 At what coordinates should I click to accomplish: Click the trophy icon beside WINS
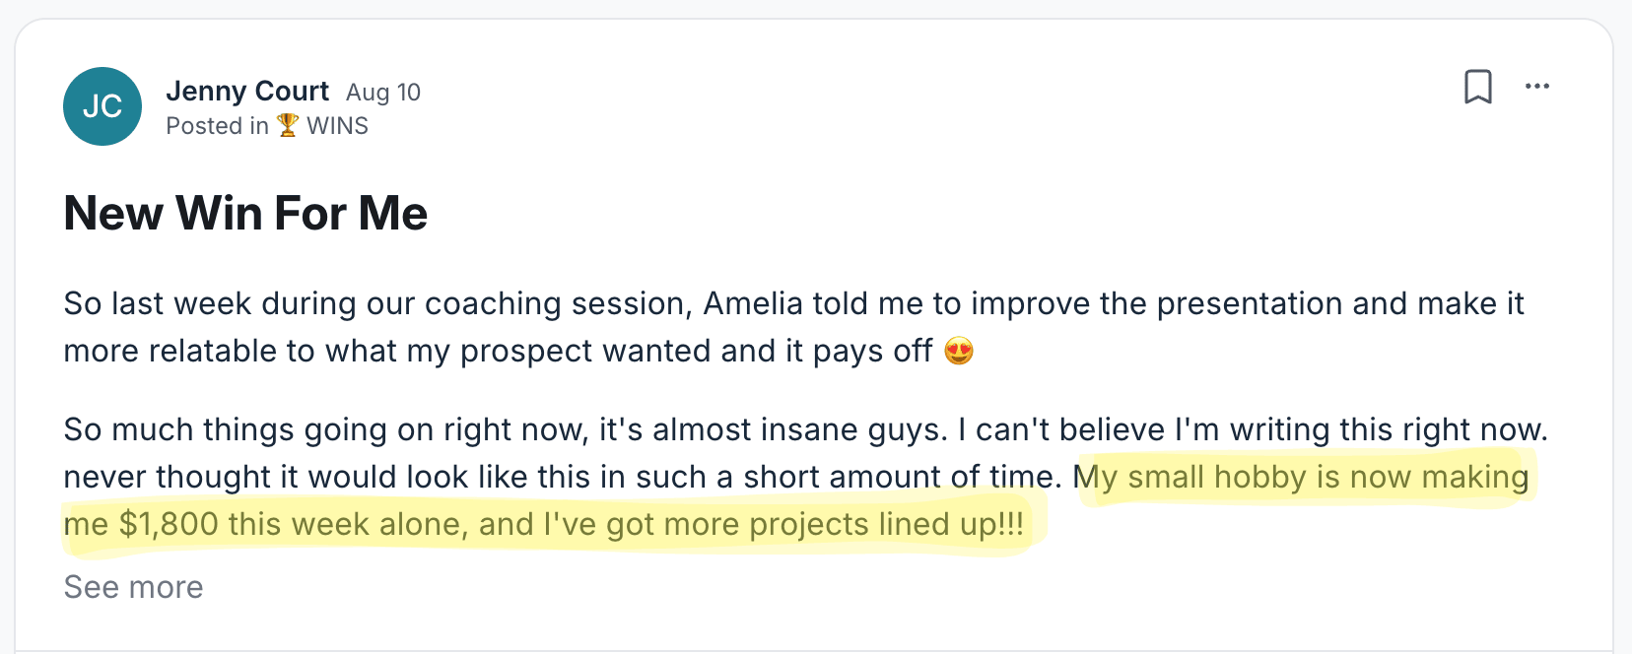288,125
